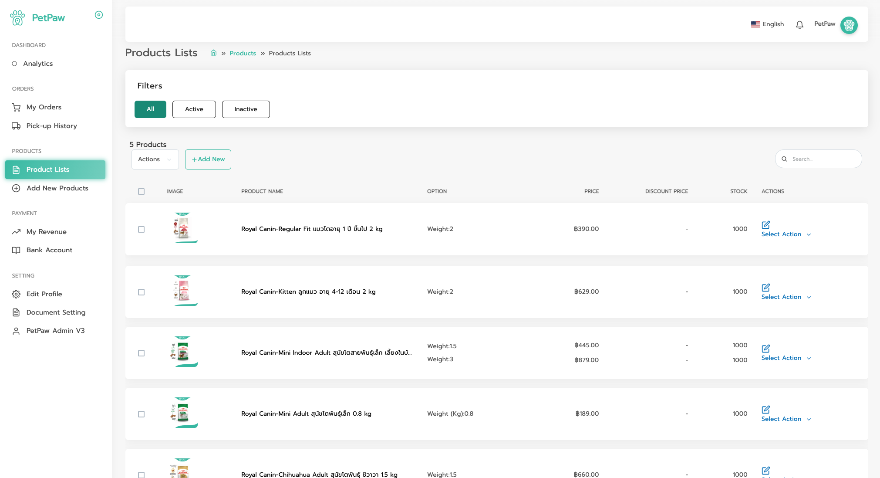Open the Actions bulk dropdown
Screen dimensions: 880x478
155,159
